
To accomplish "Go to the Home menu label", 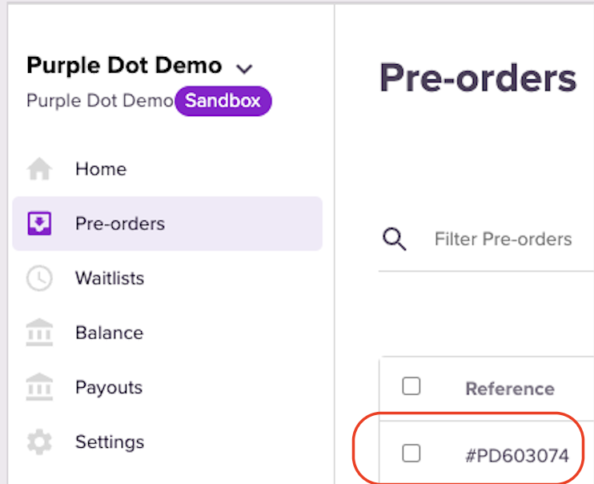I will tap(101, 169).
